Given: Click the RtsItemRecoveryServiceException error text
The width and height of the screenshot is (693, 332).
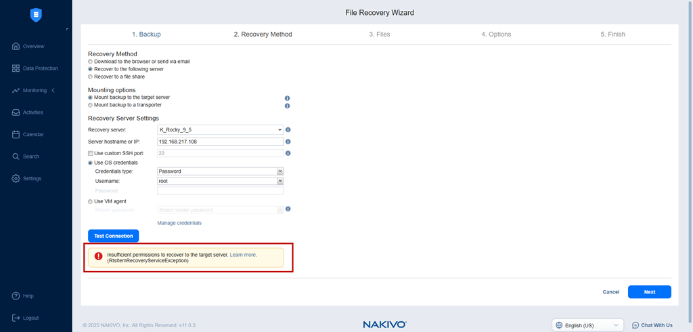Looking at the screenshot, I should pyautogui.click(x=148, y=261).
